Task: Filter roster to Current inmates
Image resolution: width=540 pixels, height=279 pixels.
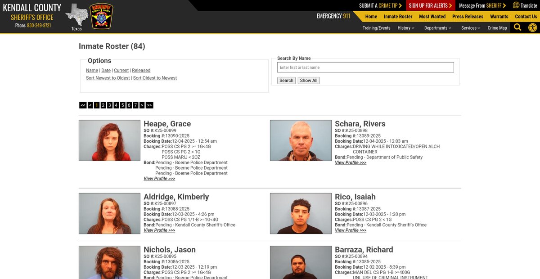Action: click(121, 70)
